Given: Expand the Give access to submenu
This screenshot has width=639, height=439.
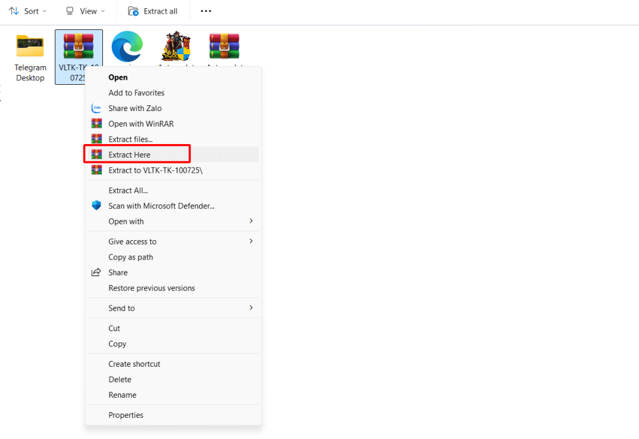Looking at the screenshot, I should click(x=251, y=241).
